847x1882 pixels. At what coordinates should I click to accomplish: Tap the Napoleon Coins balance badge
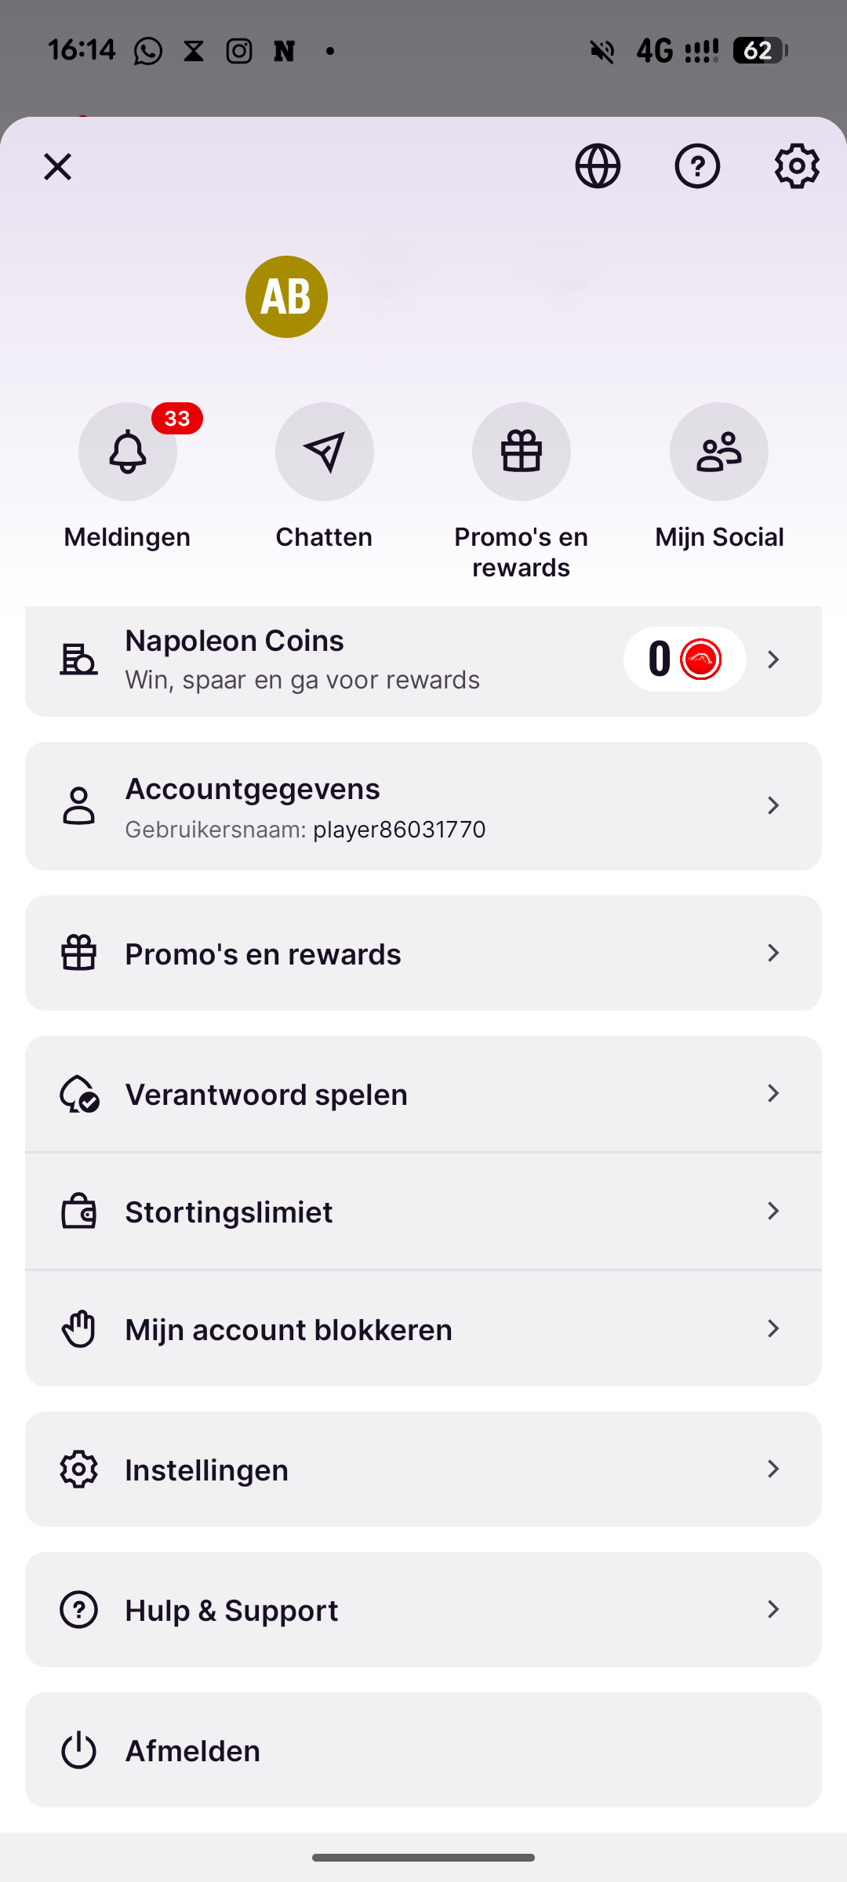684,659
